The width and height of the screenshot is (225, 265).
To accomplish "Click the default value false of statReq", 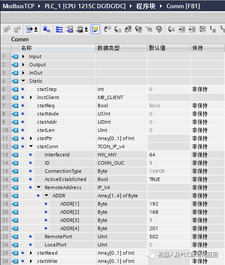I will (x=154, y=106).
